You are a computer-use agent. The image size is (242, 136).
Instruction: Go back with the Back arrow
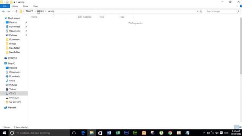[x=3, y=11]
